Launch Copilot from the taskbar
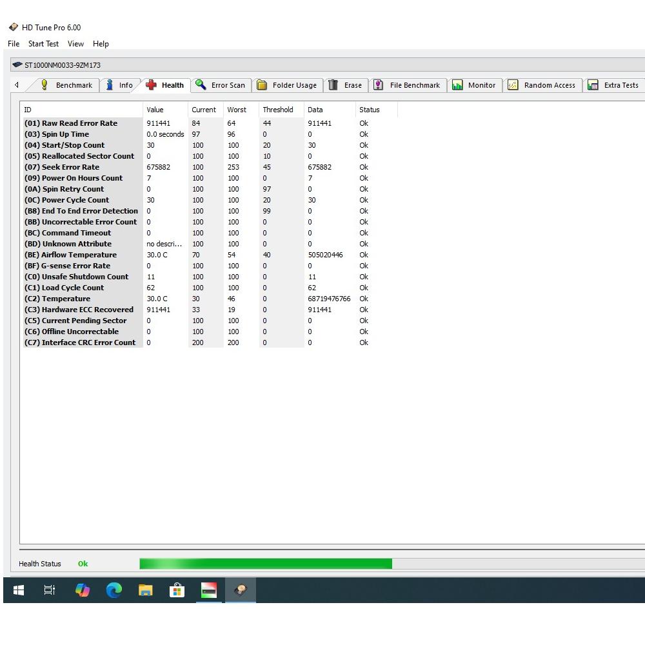This screenshot has height=645, width=645. (x=83, y=590)
